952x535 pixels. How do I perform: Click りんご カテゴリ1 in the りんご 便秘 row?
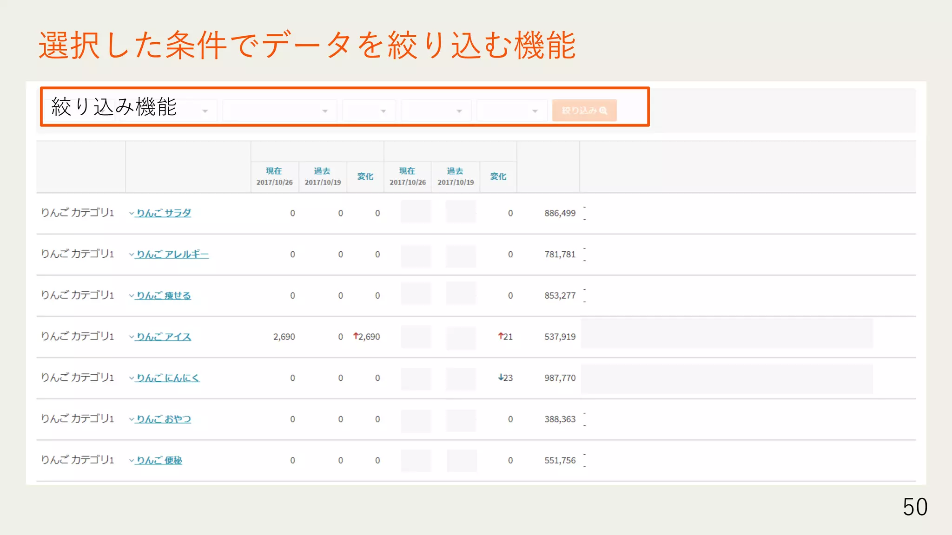tap(78, 460)
